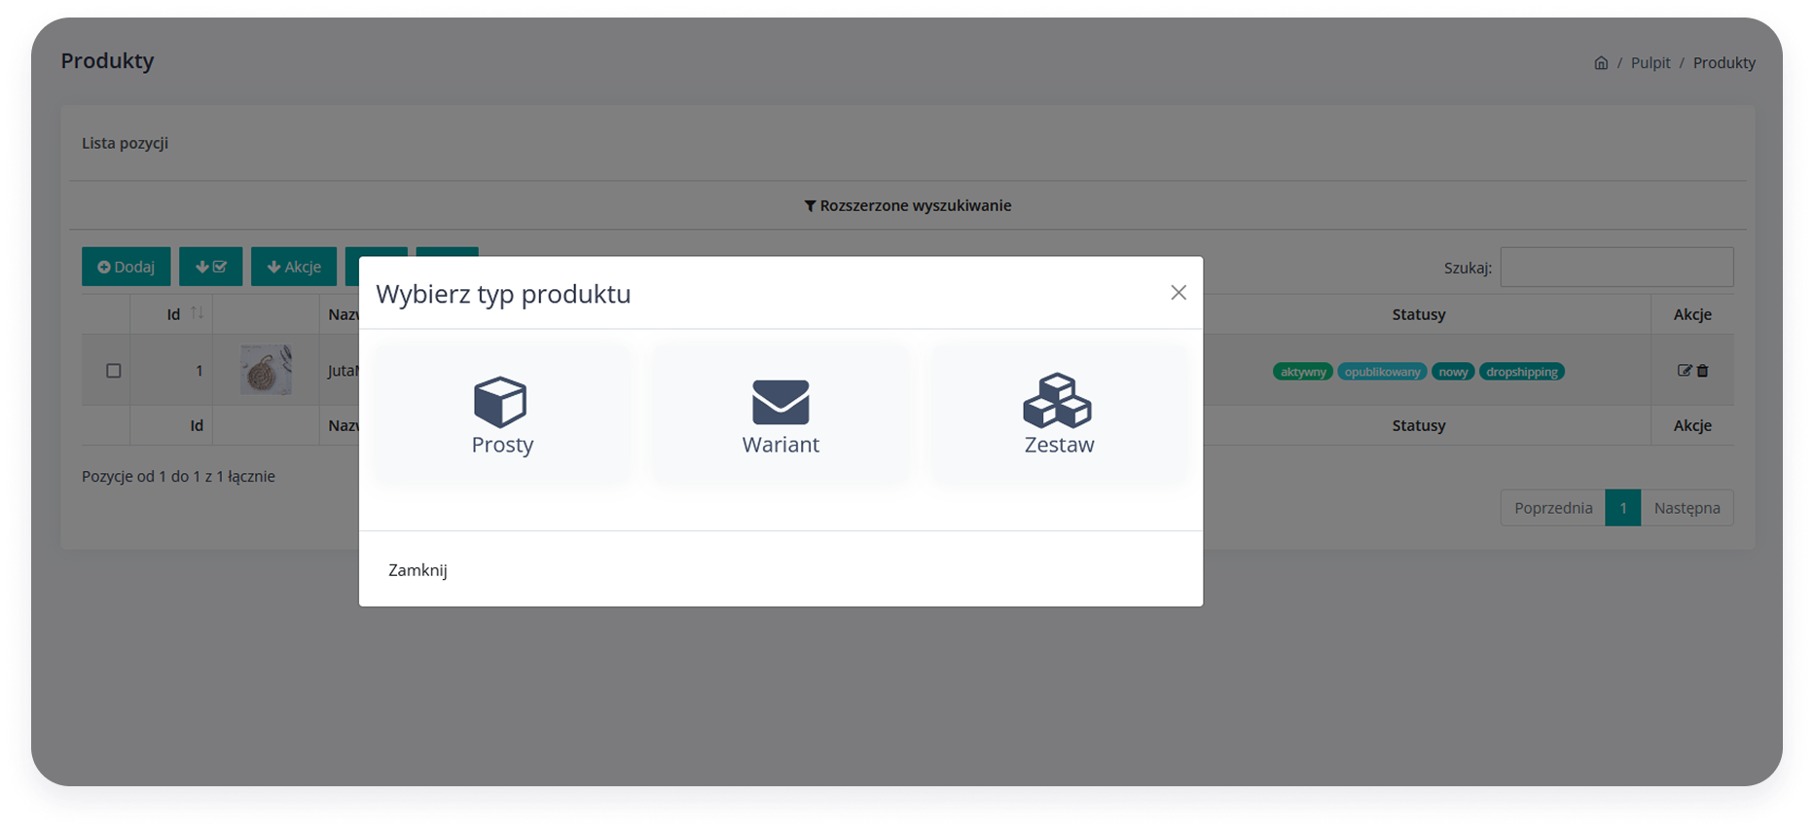
Task: Pick the Zestaw stacked cubes icon
Action: click(1058, 400)
